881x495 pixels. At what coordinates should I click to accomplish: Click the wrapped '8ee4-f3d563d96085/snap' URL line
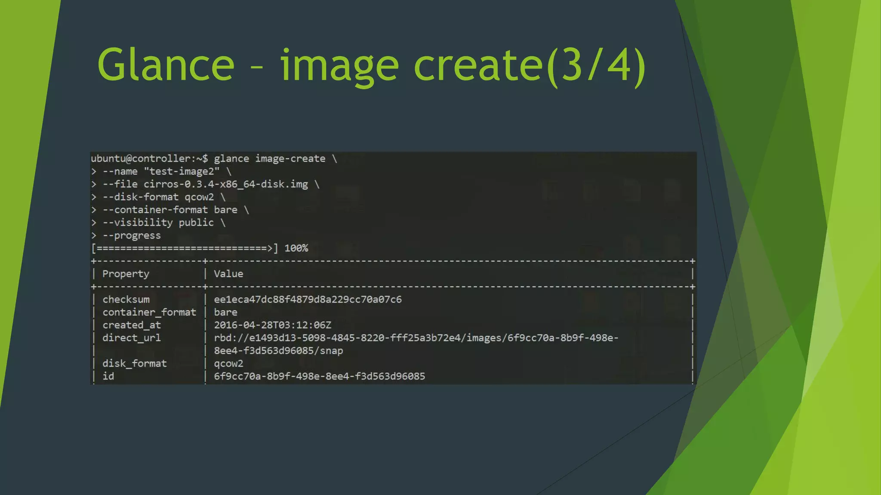pyautogui.click(x=279, y=351)
